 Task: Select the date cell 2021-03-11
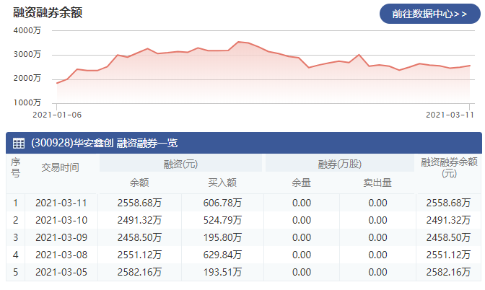pyautogui.click(x=61, y=203)
